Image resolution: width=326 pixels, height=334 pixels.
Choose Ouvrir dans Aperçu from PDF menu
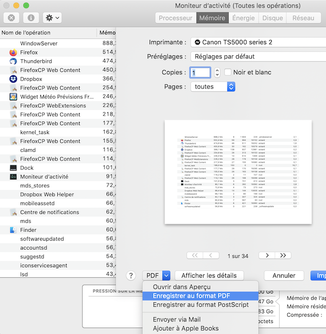coord(201,287)
